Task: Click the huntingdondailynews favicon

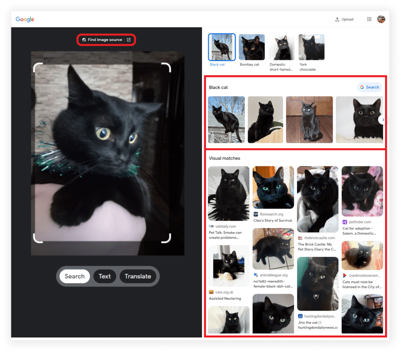Action: coord(299,316)
